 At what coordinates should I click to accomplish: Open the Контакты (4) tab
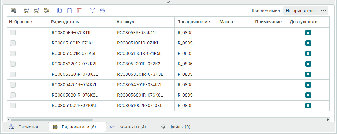pyautogui.click(x=128, y=127)
